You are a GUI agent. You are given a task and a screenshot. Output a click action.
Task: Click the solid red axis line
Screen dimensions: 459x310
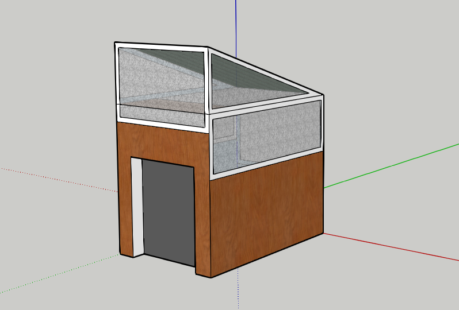(391, 247)
